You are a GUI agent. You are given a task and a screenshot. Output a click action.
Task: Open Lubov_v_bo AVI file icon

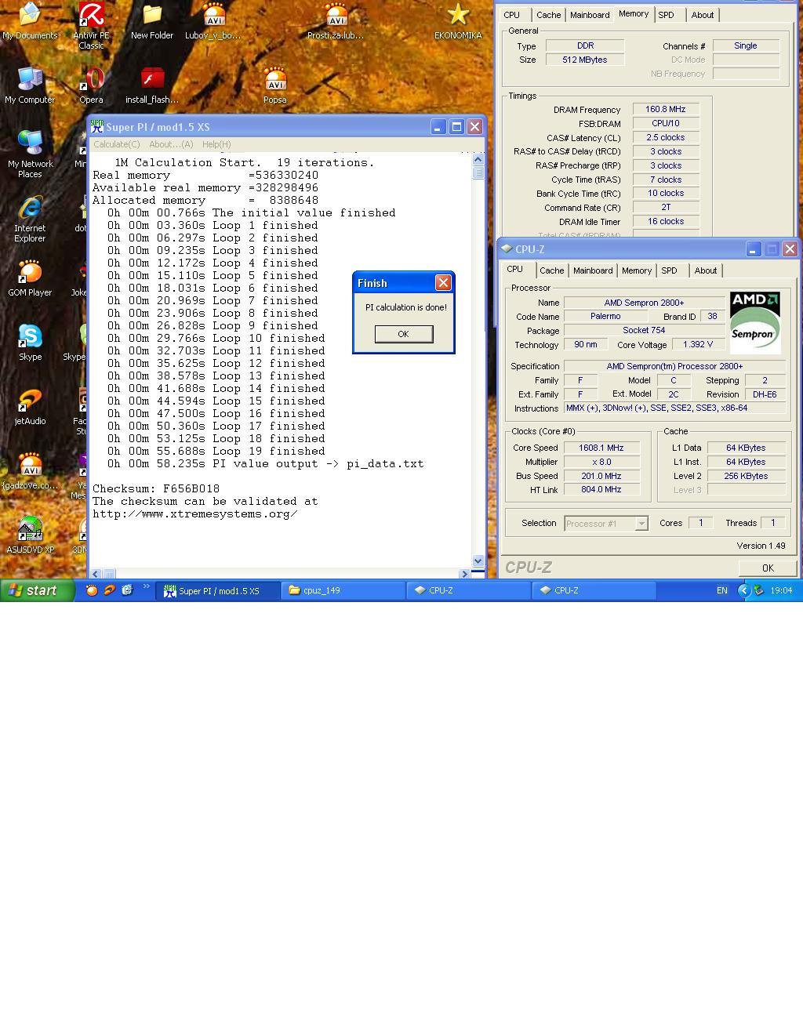tap(213, 21)
